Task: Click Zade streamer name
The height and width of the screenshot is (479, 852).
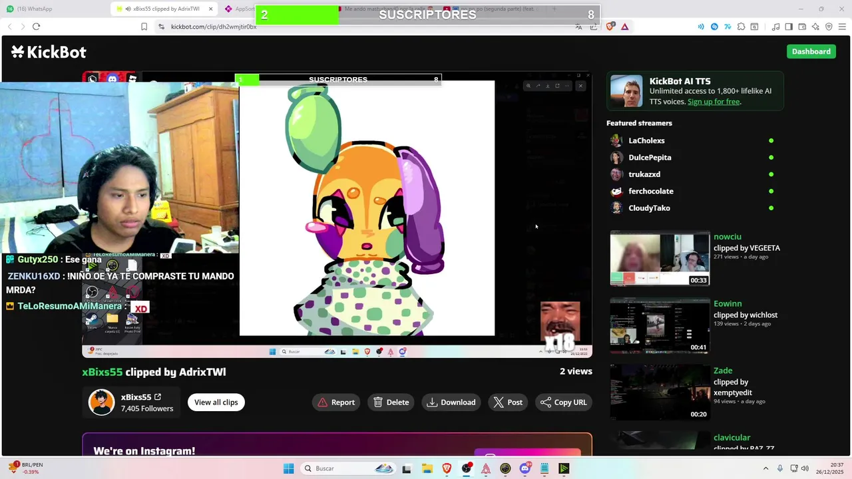Action: [723, 371]
